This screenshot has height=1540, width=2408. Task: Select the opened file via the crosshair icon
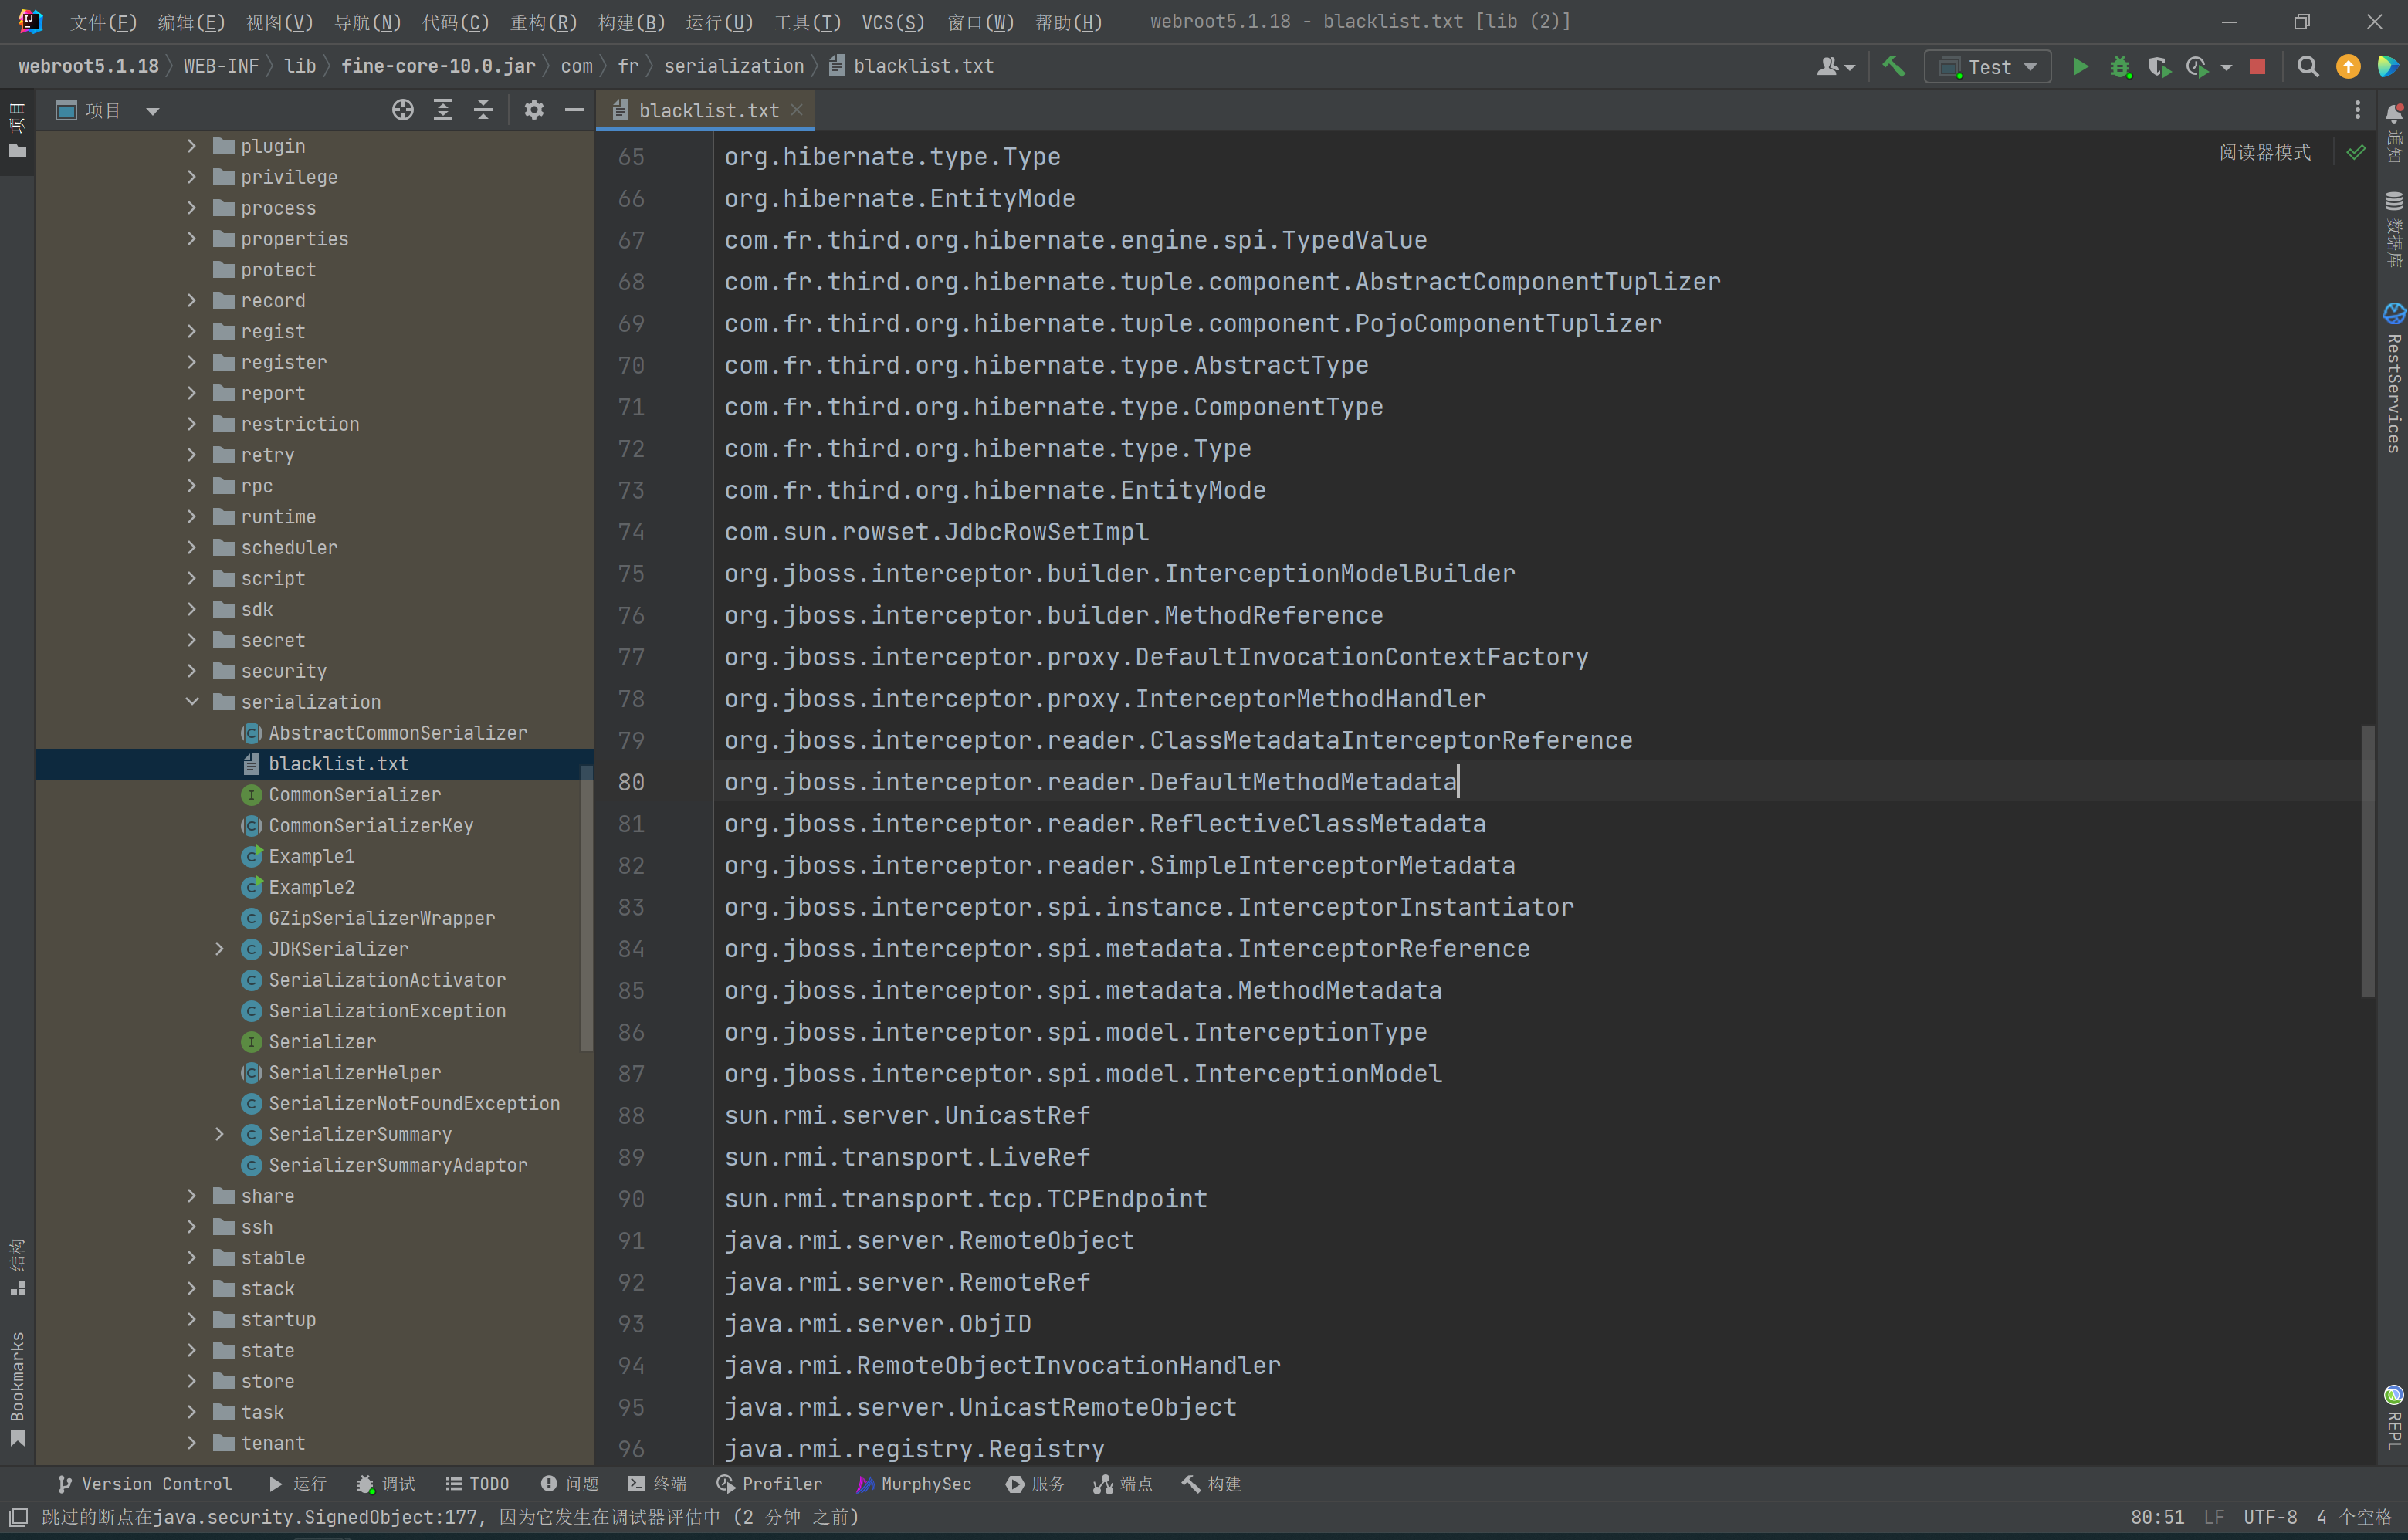click(402, 110)
